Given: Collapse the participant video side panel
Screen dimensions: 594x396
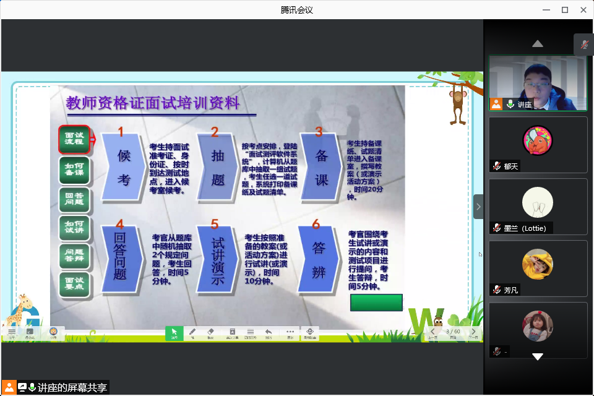Looking at the screenshot, I should 478,207.
